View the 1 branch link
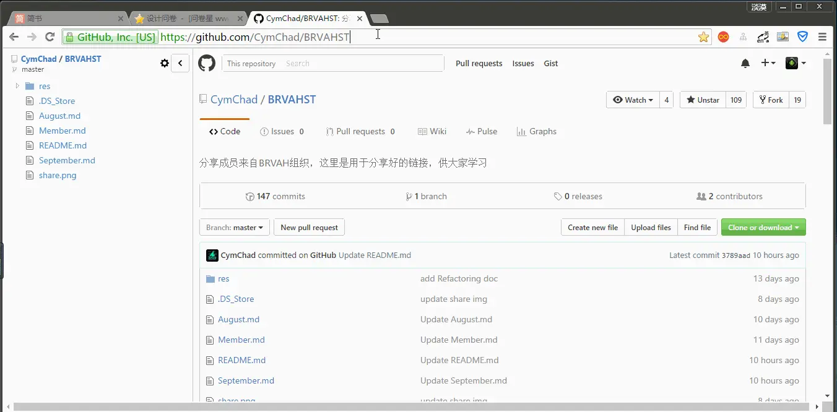 point(426,196)
